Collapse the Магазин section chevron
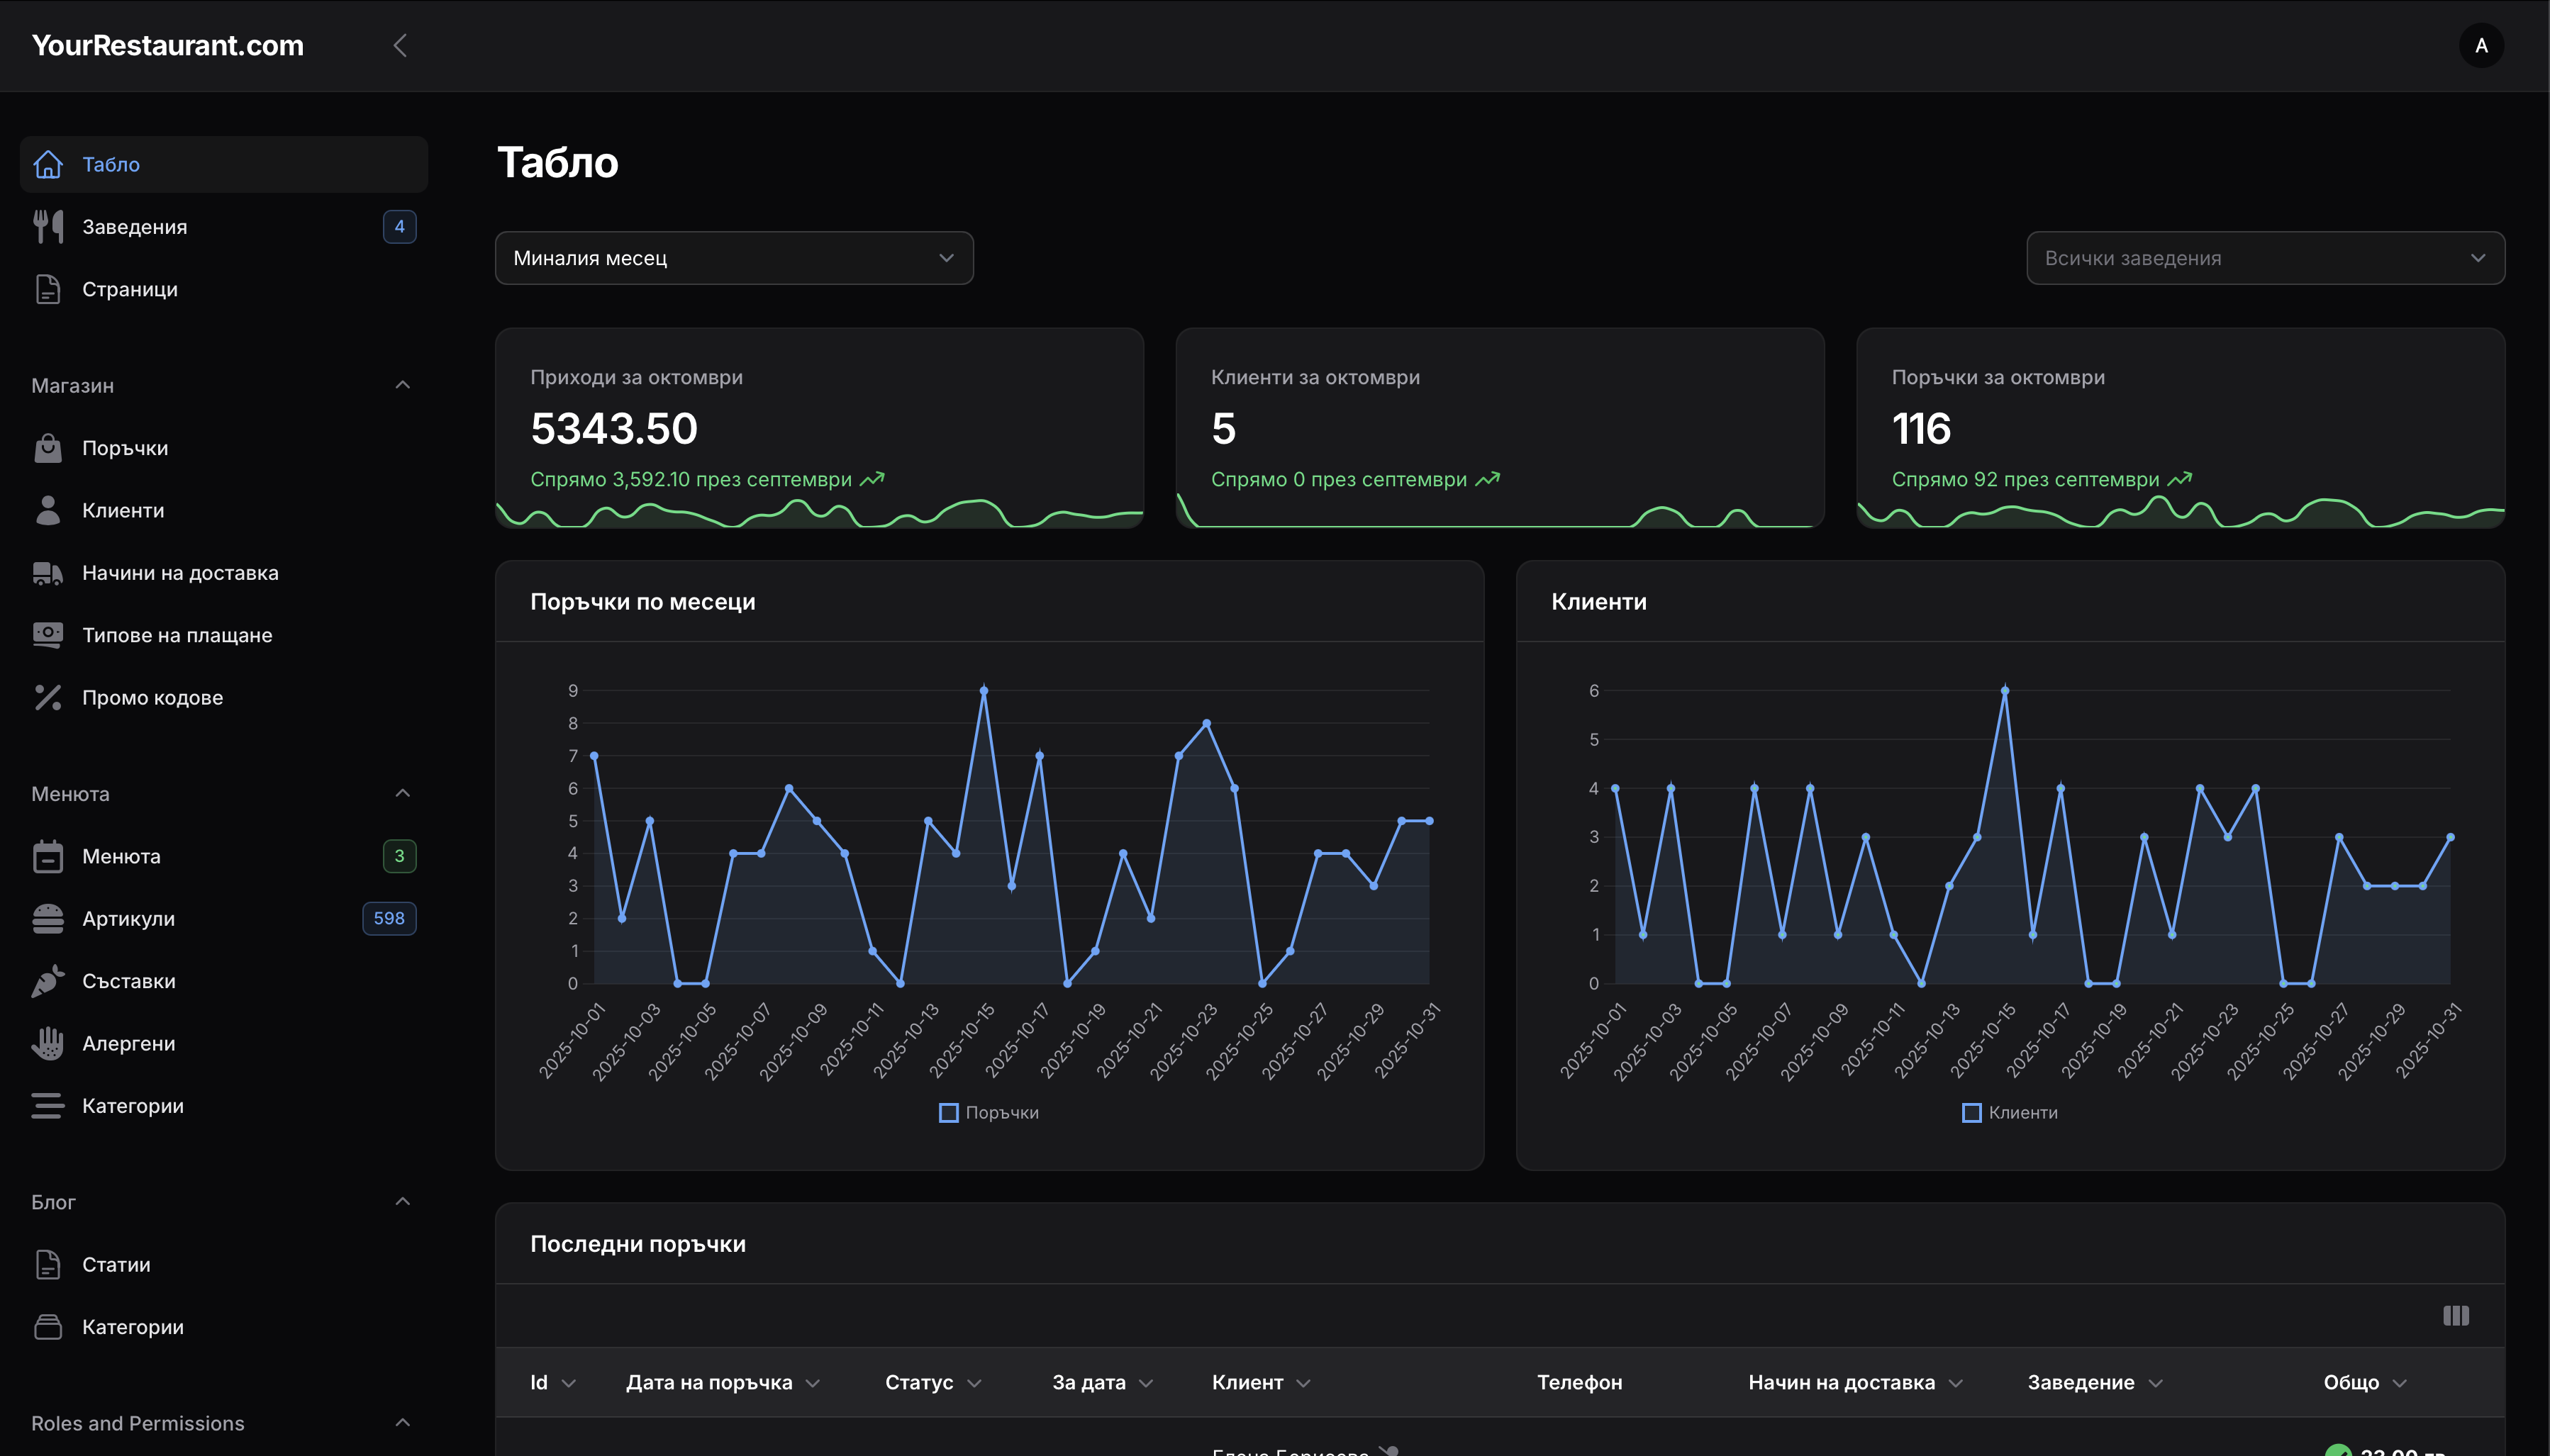This screenshot has width=2550, height=1456. tap(402, 384)
